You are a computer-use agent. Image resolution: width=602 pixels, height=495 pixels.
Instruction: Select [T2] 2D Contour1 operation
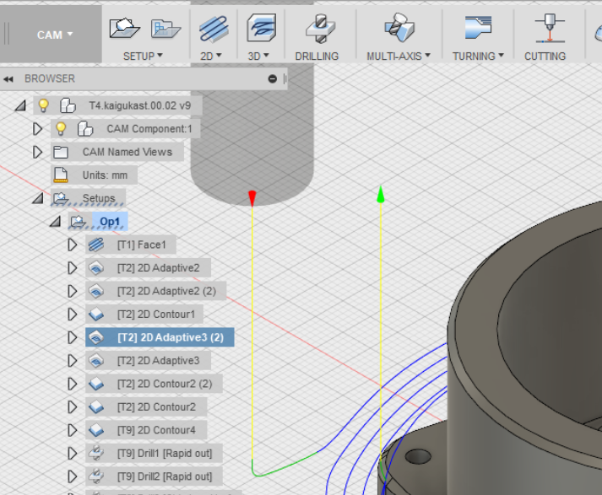156,315
